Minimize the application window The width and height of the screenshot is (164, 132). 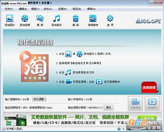pyautogui.click(x=151, y=2)
